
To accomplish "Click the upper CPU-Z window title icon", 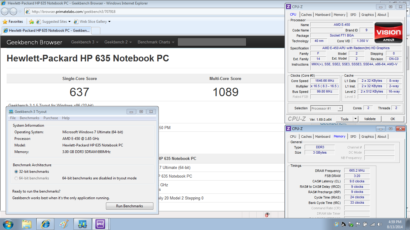I will coord(288,7).
